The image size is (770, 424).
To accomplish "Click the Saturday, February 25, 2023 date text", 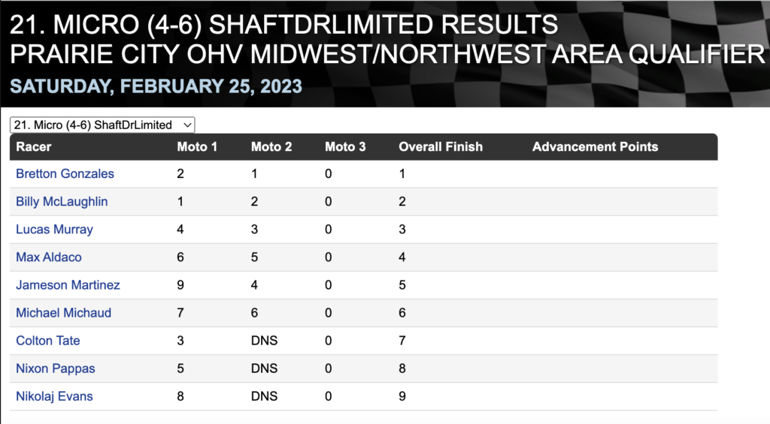I will 156,86.
